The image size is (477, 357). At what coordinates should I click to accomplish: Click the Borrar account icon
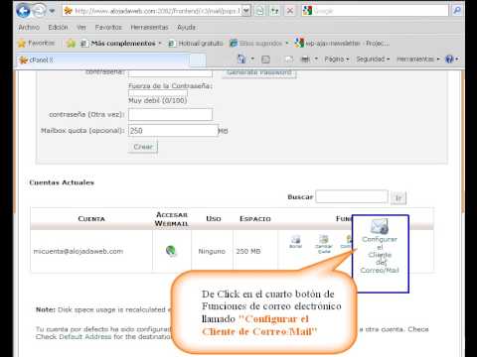(295, 242)
